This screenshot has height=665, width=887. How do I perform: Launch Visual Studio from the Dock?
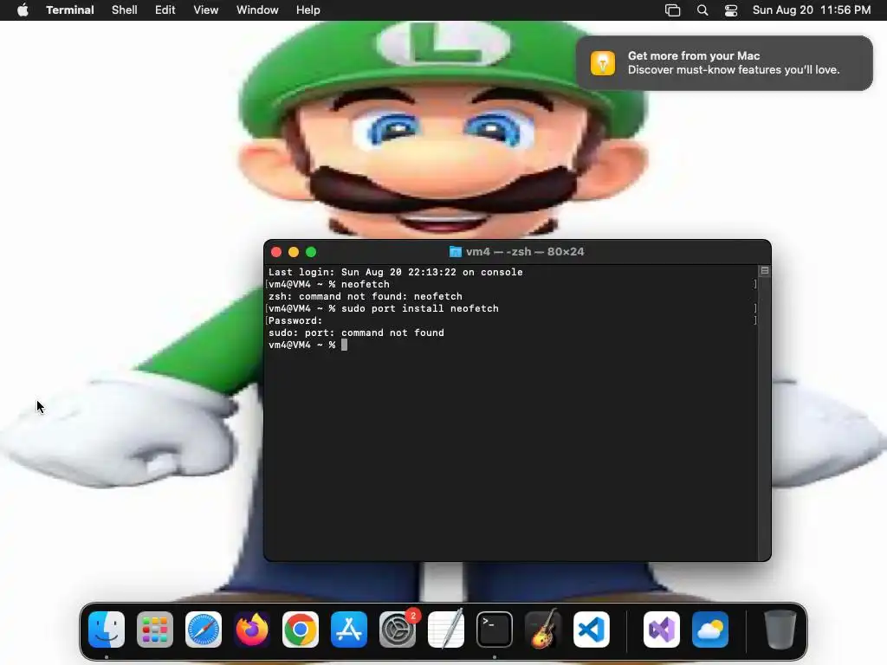(x=662, y=629)
